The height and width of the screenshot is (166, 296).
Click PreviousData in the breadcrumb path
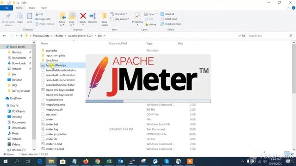pos(41,36)
